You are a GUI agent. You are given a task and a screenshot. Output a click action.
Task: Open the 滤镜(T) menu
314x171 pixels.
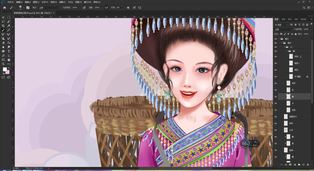[62, 2]
